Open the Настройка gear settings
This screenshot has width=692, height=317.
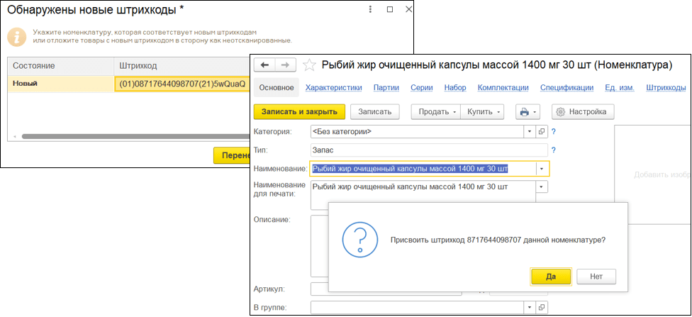[x=582, y=112]
